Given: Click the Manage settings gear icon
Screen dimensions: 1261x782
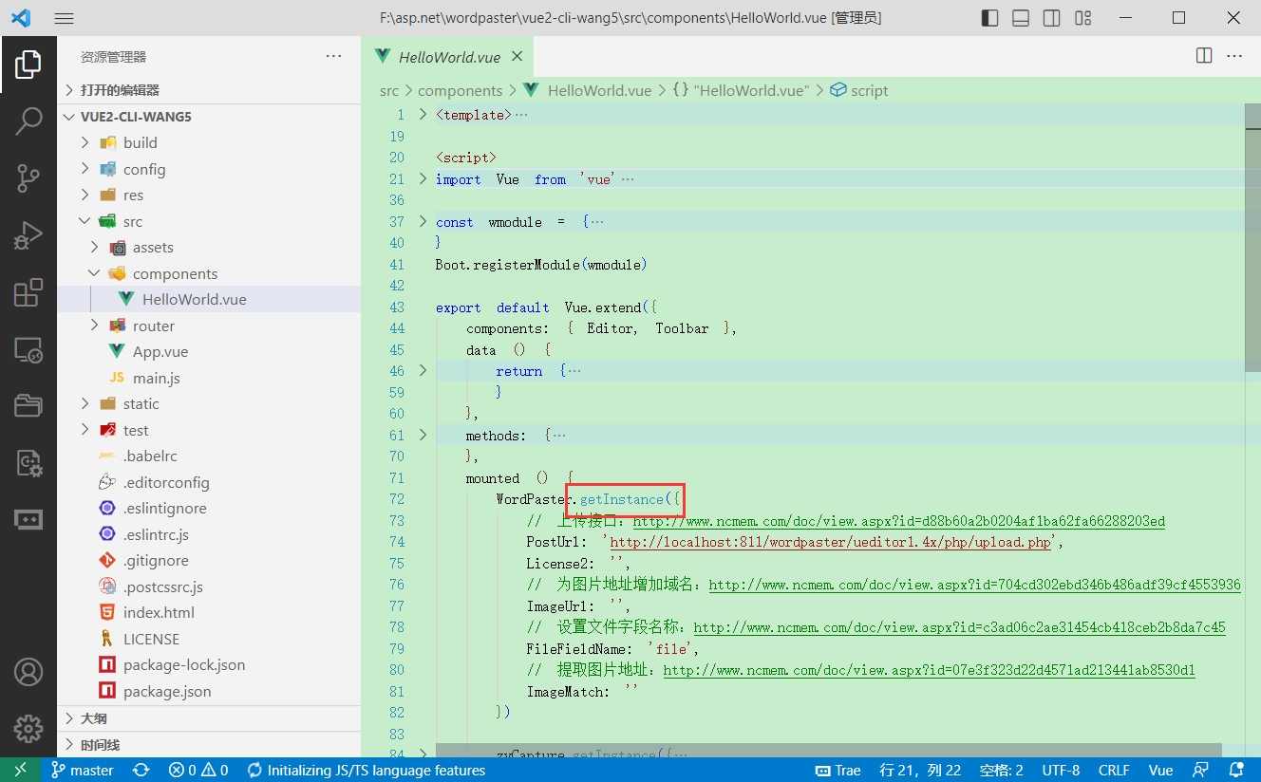Looking at the screenshot, I should pyautogui.click(x=28, y=728).
